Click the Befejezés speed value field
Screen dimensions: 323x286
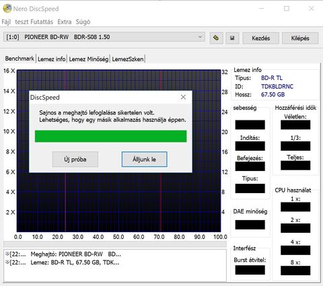coord(250,166)
